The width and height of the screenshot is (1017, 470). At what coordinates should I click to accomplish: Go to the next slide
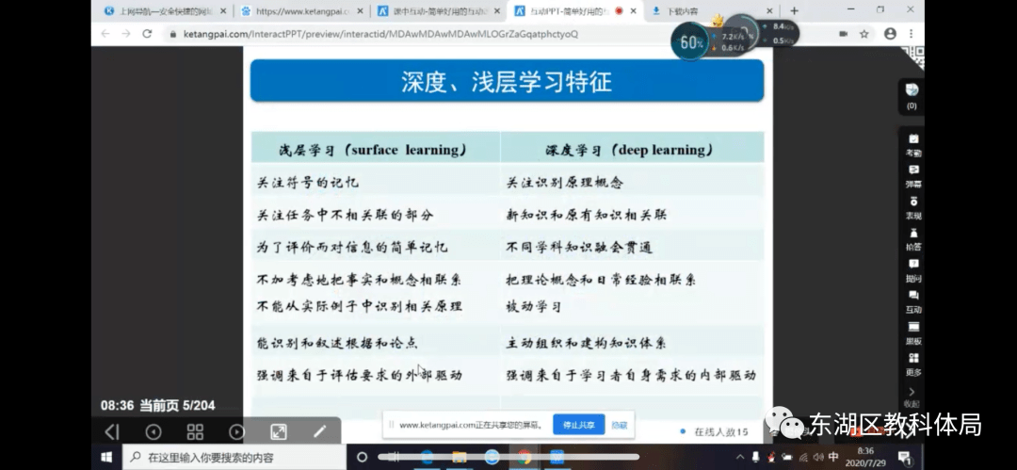[237, 431]
